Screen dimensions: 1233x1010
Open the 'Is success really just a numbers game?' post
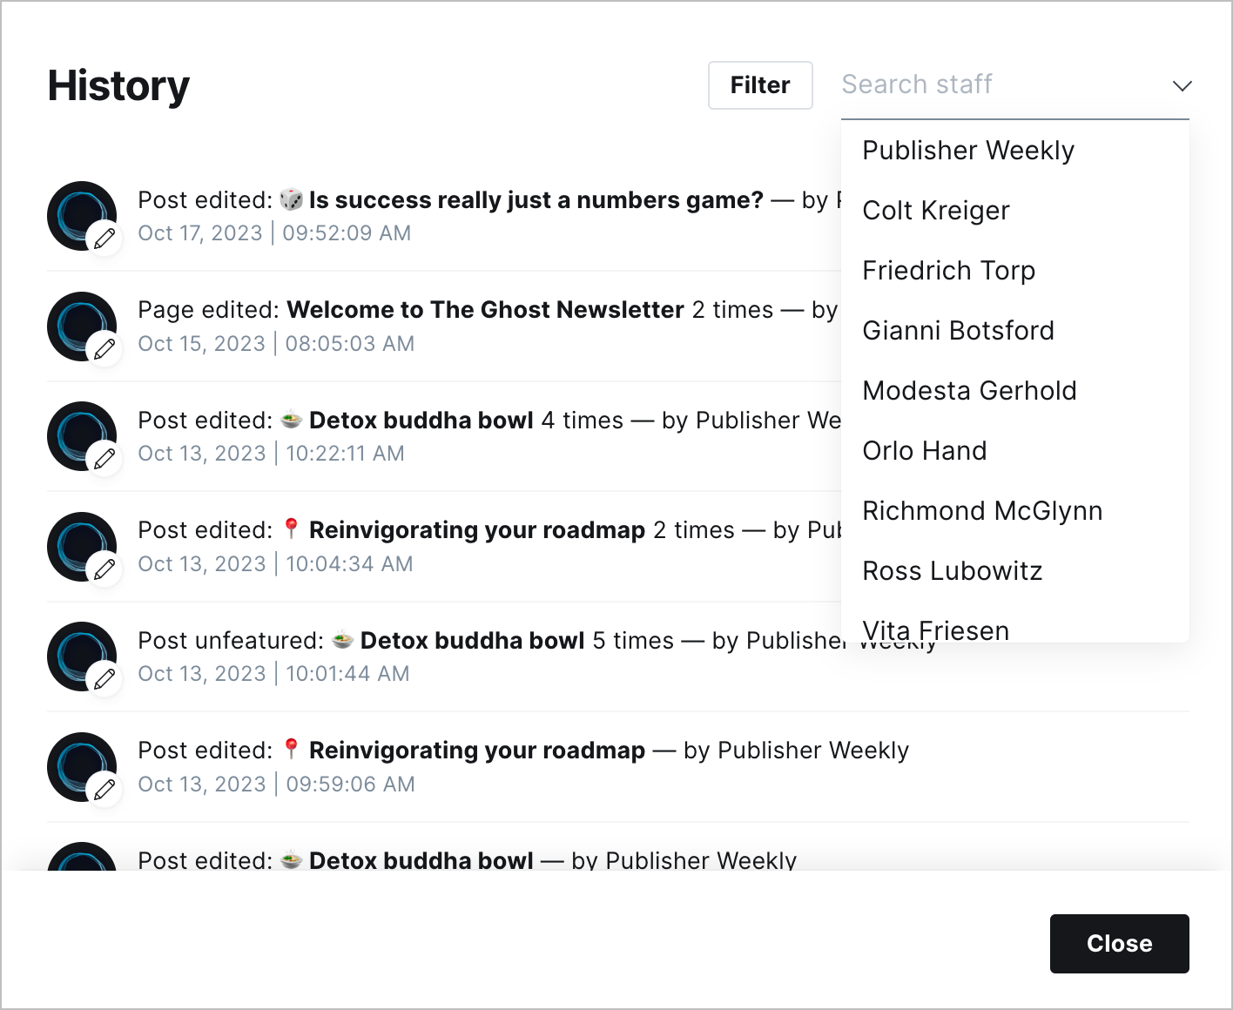(536, 200)
